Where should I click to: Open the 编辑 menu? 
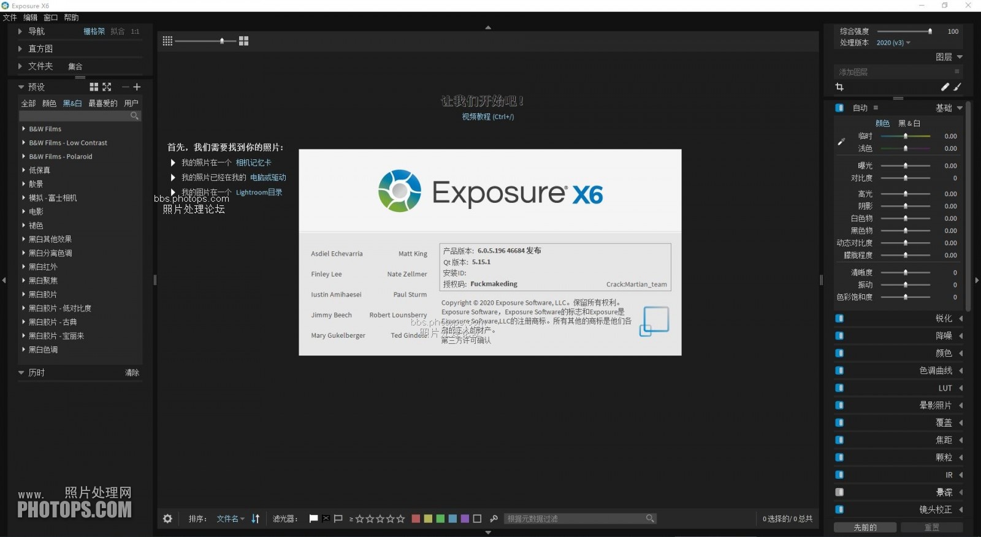click(x=30, y=17)
